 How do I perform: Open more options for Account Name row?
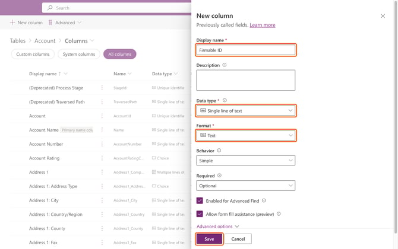[102, 130]
